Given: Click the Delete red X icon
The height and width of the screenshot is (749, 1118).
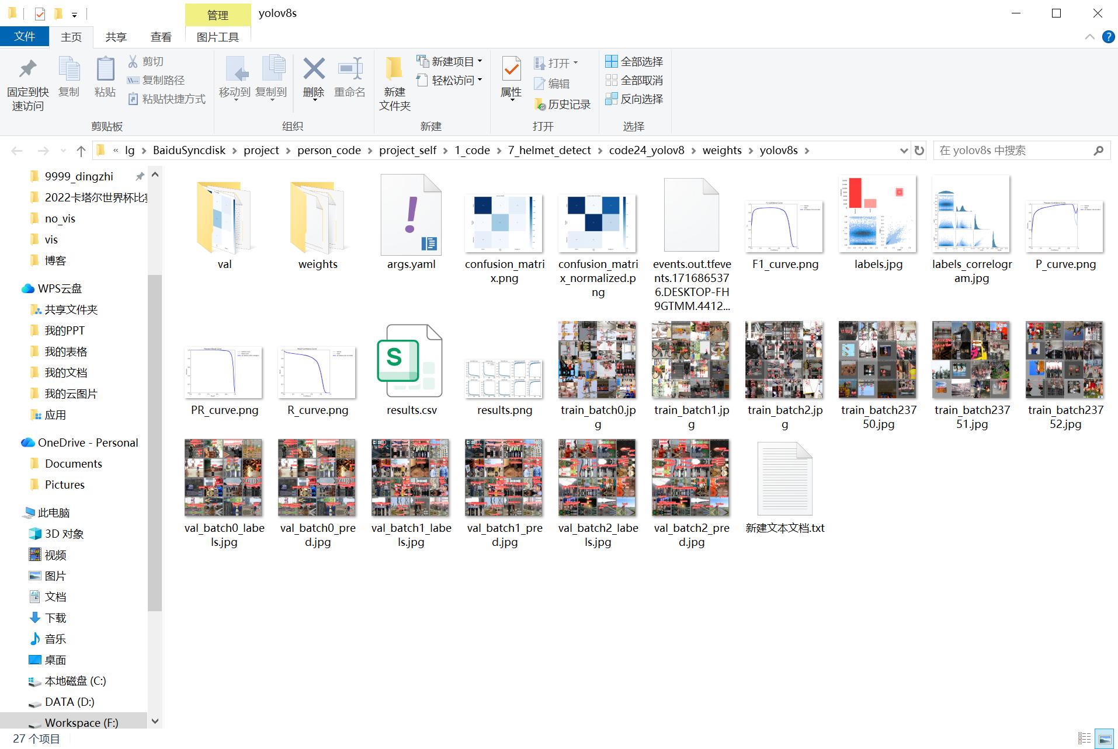Looking at the screenshot, I should [x=314, y=69].
